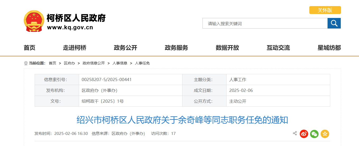This screenshot has width=359, height=146.
Task: Click the national emblem logo
Action: 34,21
